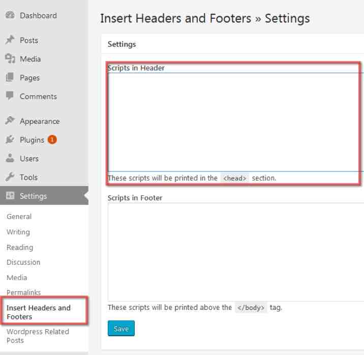Open Insert Headers and Footers submenu link
This screenshot has height=355, width=364.
click(x=39, y=312)
